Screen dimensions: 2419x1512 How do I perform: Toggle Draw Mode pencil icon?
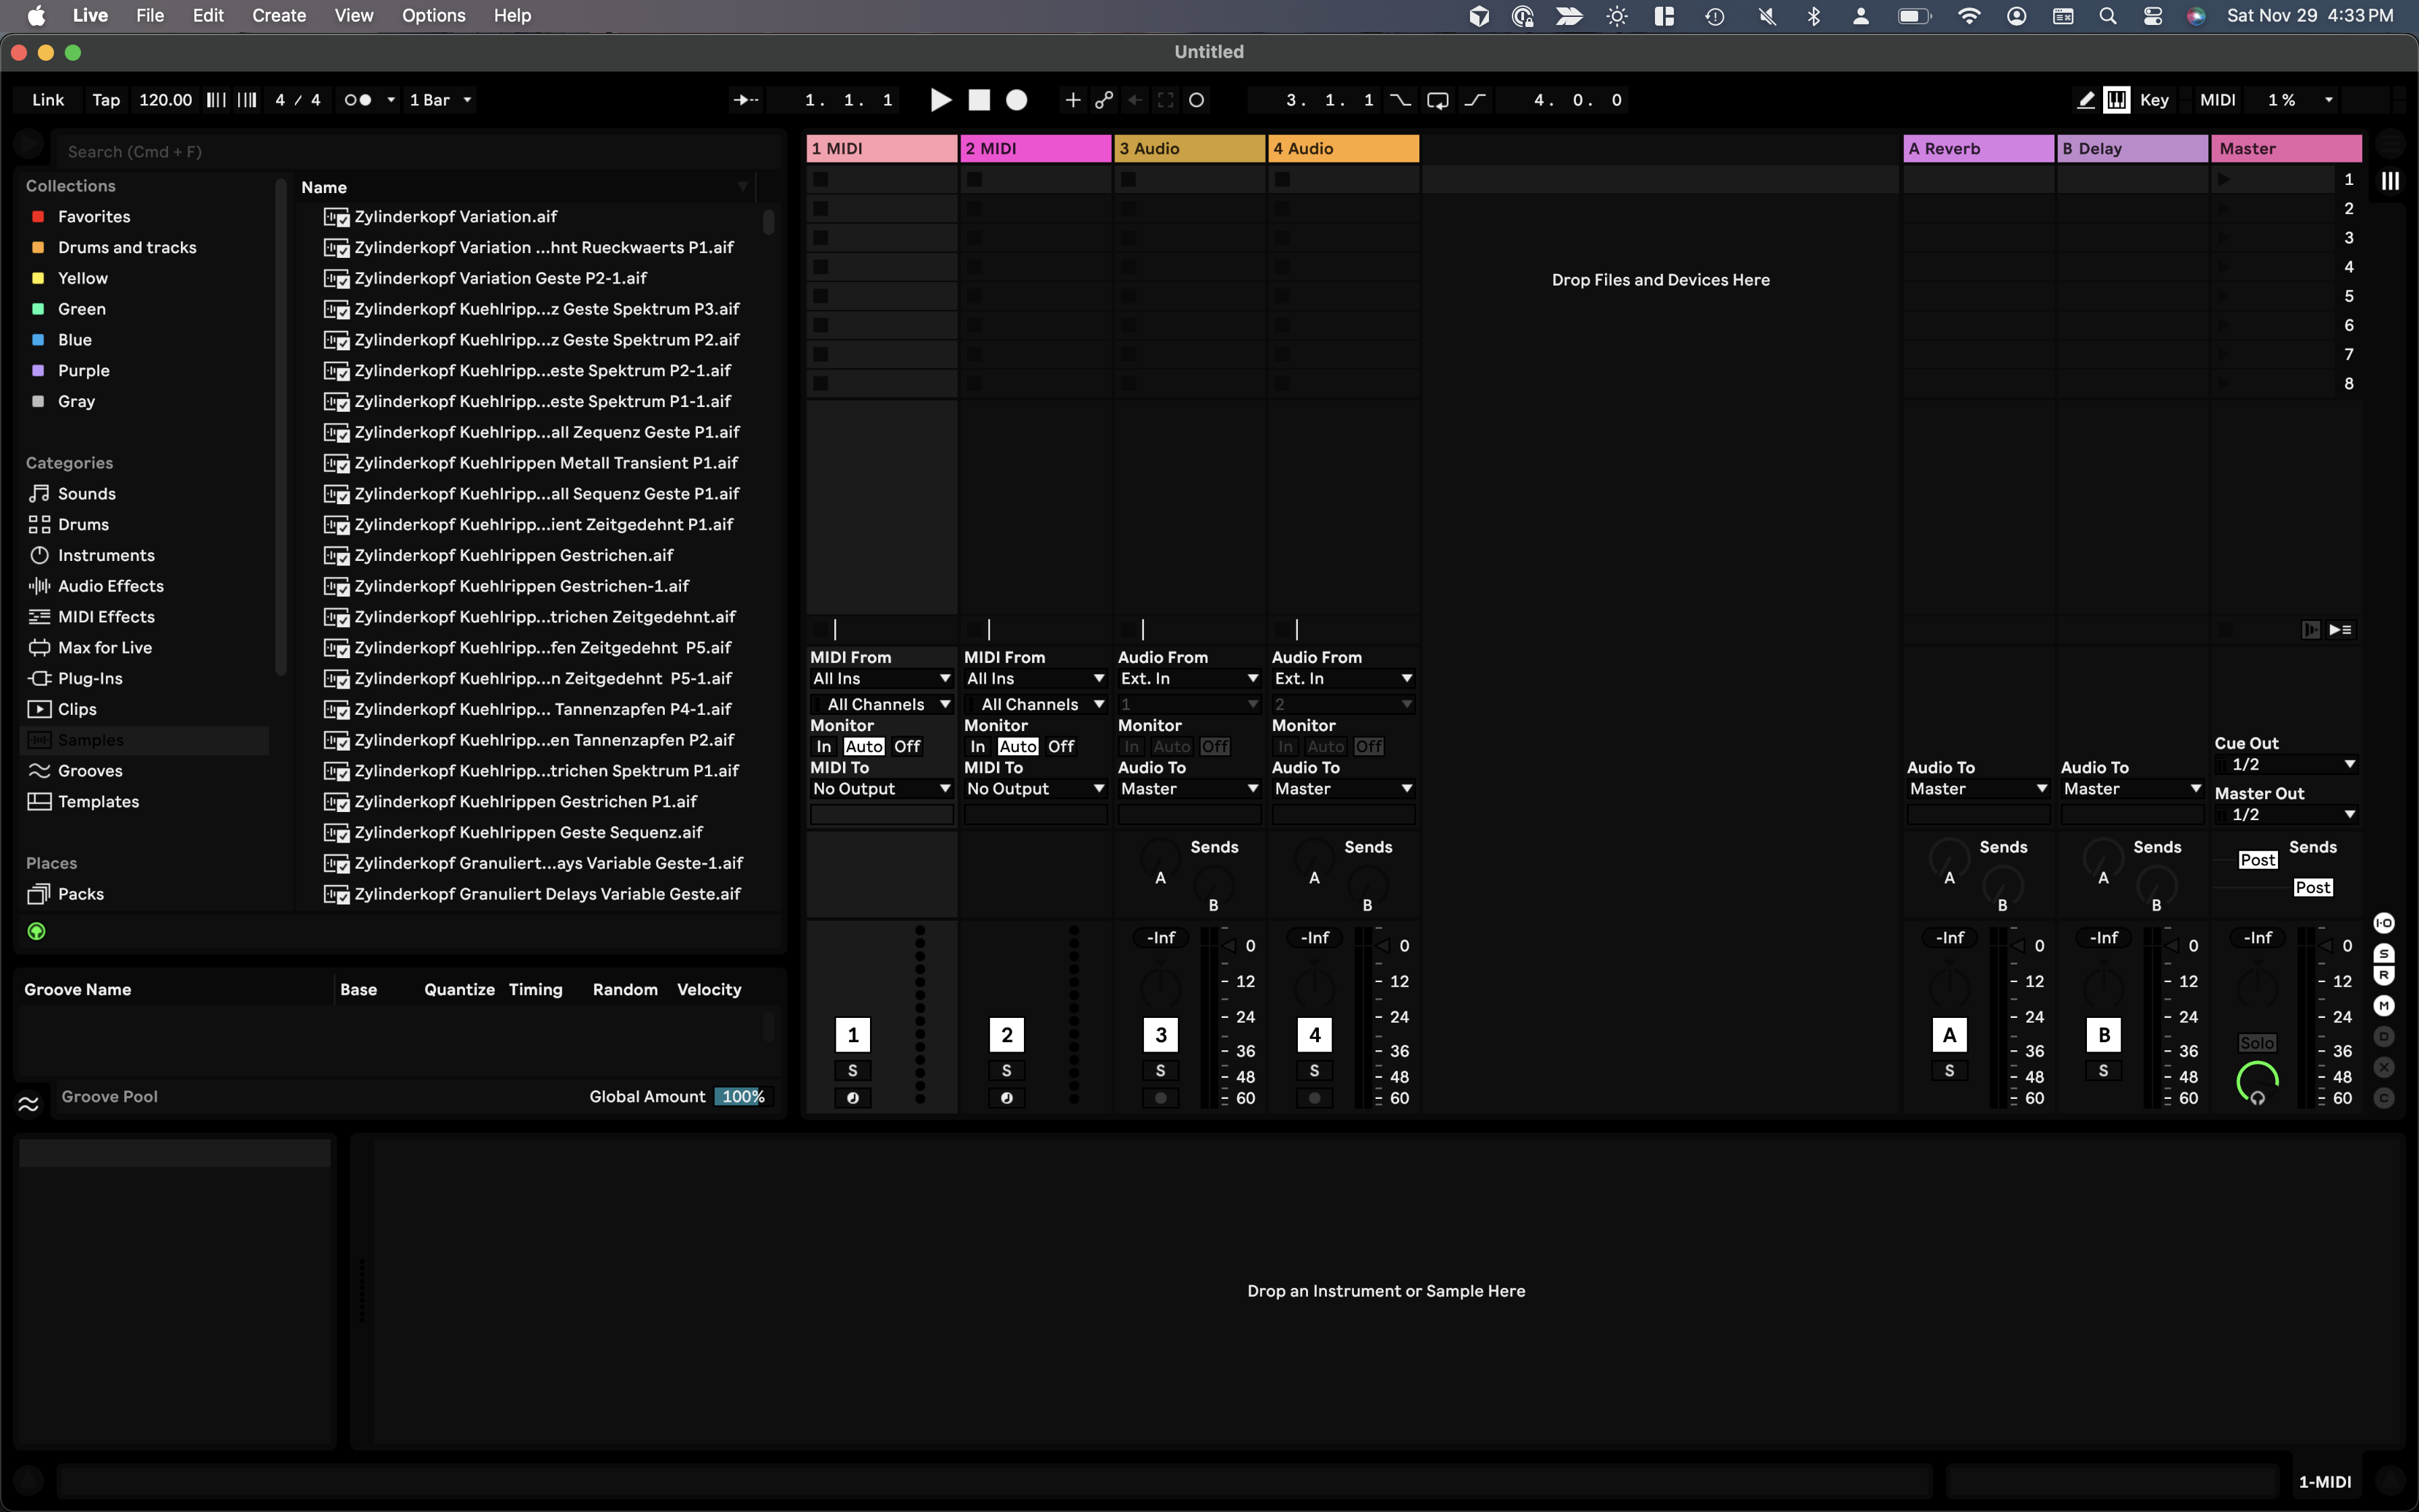[x=2085, y=100]
